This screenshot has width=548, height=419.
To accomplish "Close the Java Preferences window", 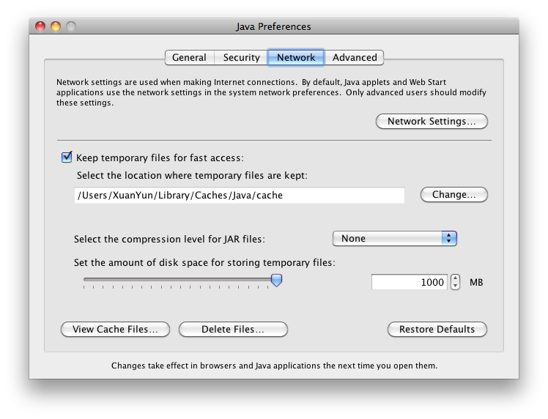I will tap(40, 26).
